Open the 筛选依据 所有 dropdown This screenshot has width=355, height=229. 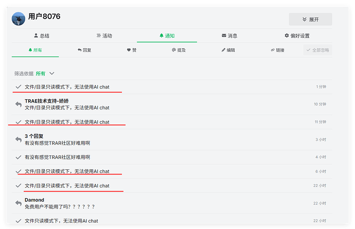tap(34, 74)
